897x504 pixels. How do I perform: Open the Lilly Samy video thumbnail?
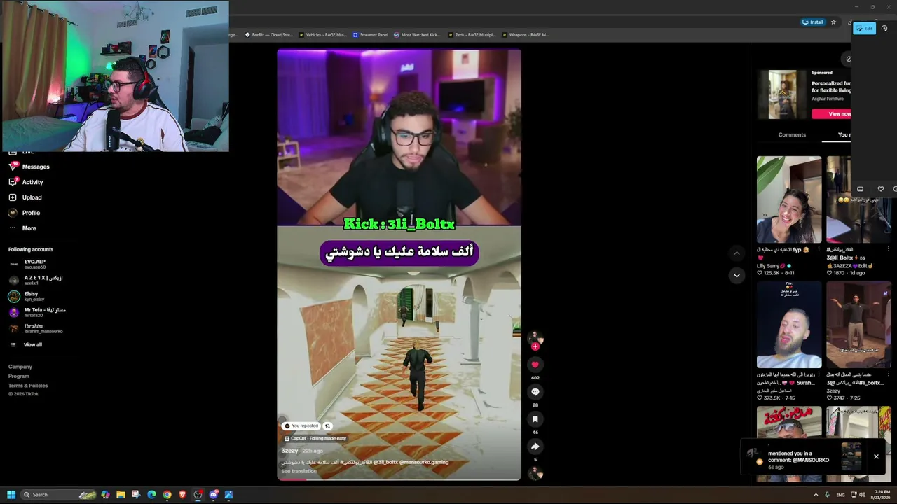[789, 199]
